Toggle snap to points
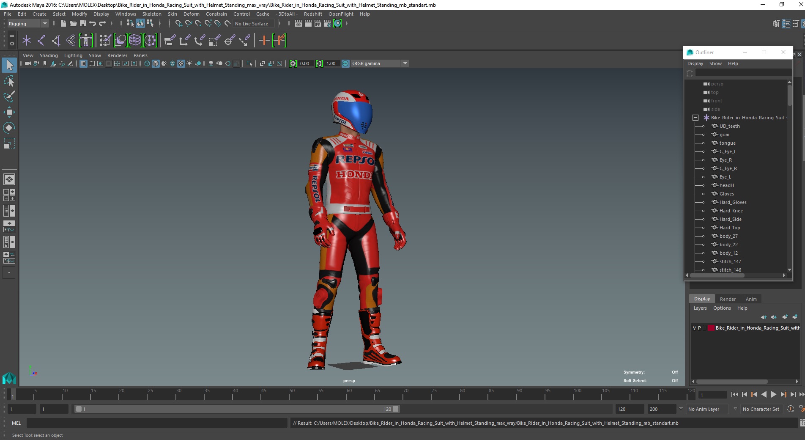This screenshot has height=440, width=805. point(198,24)
